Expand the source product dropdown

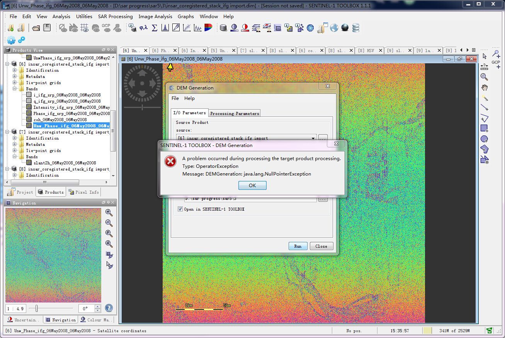pos(313,138)
